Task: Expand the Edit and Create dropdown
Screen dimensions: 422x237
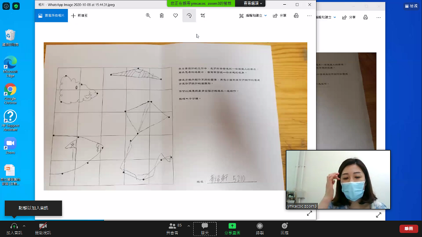Action: [253, 15]
